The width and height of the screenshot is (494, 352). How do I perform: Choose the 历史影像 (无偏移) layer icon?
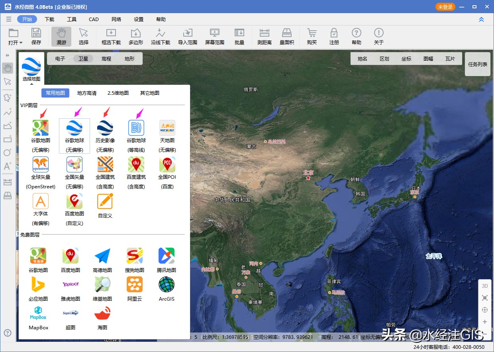click(x=105, y=128)
